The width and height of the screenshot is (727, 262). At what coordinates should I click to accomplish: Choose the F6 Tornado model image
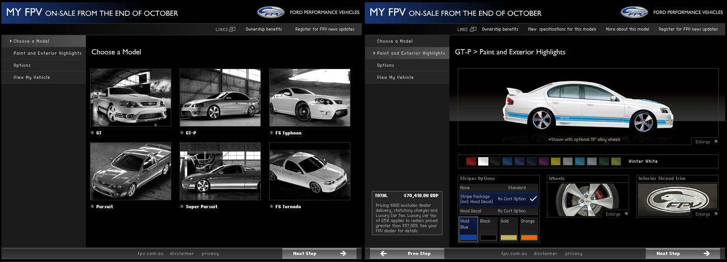tap(310, 171)
